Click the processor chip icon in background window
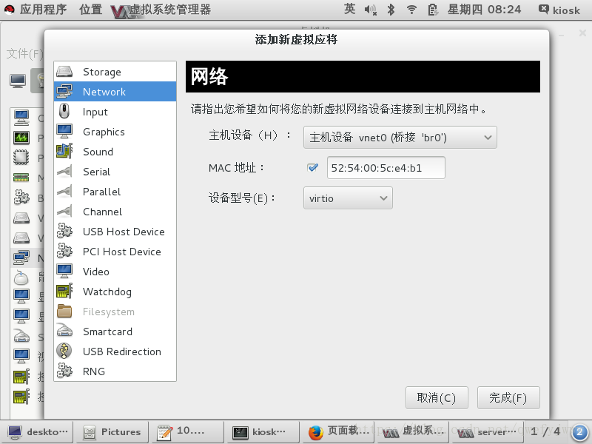 [x=21, y=158]
